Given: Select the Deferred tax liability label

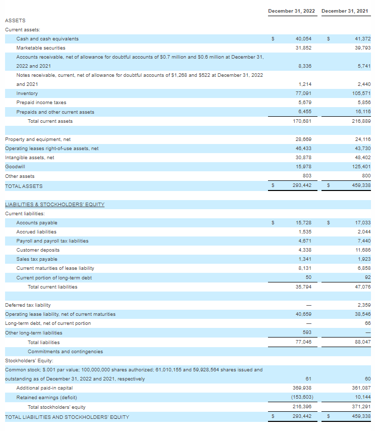Looking at the screenshot, I should [28, 305].
